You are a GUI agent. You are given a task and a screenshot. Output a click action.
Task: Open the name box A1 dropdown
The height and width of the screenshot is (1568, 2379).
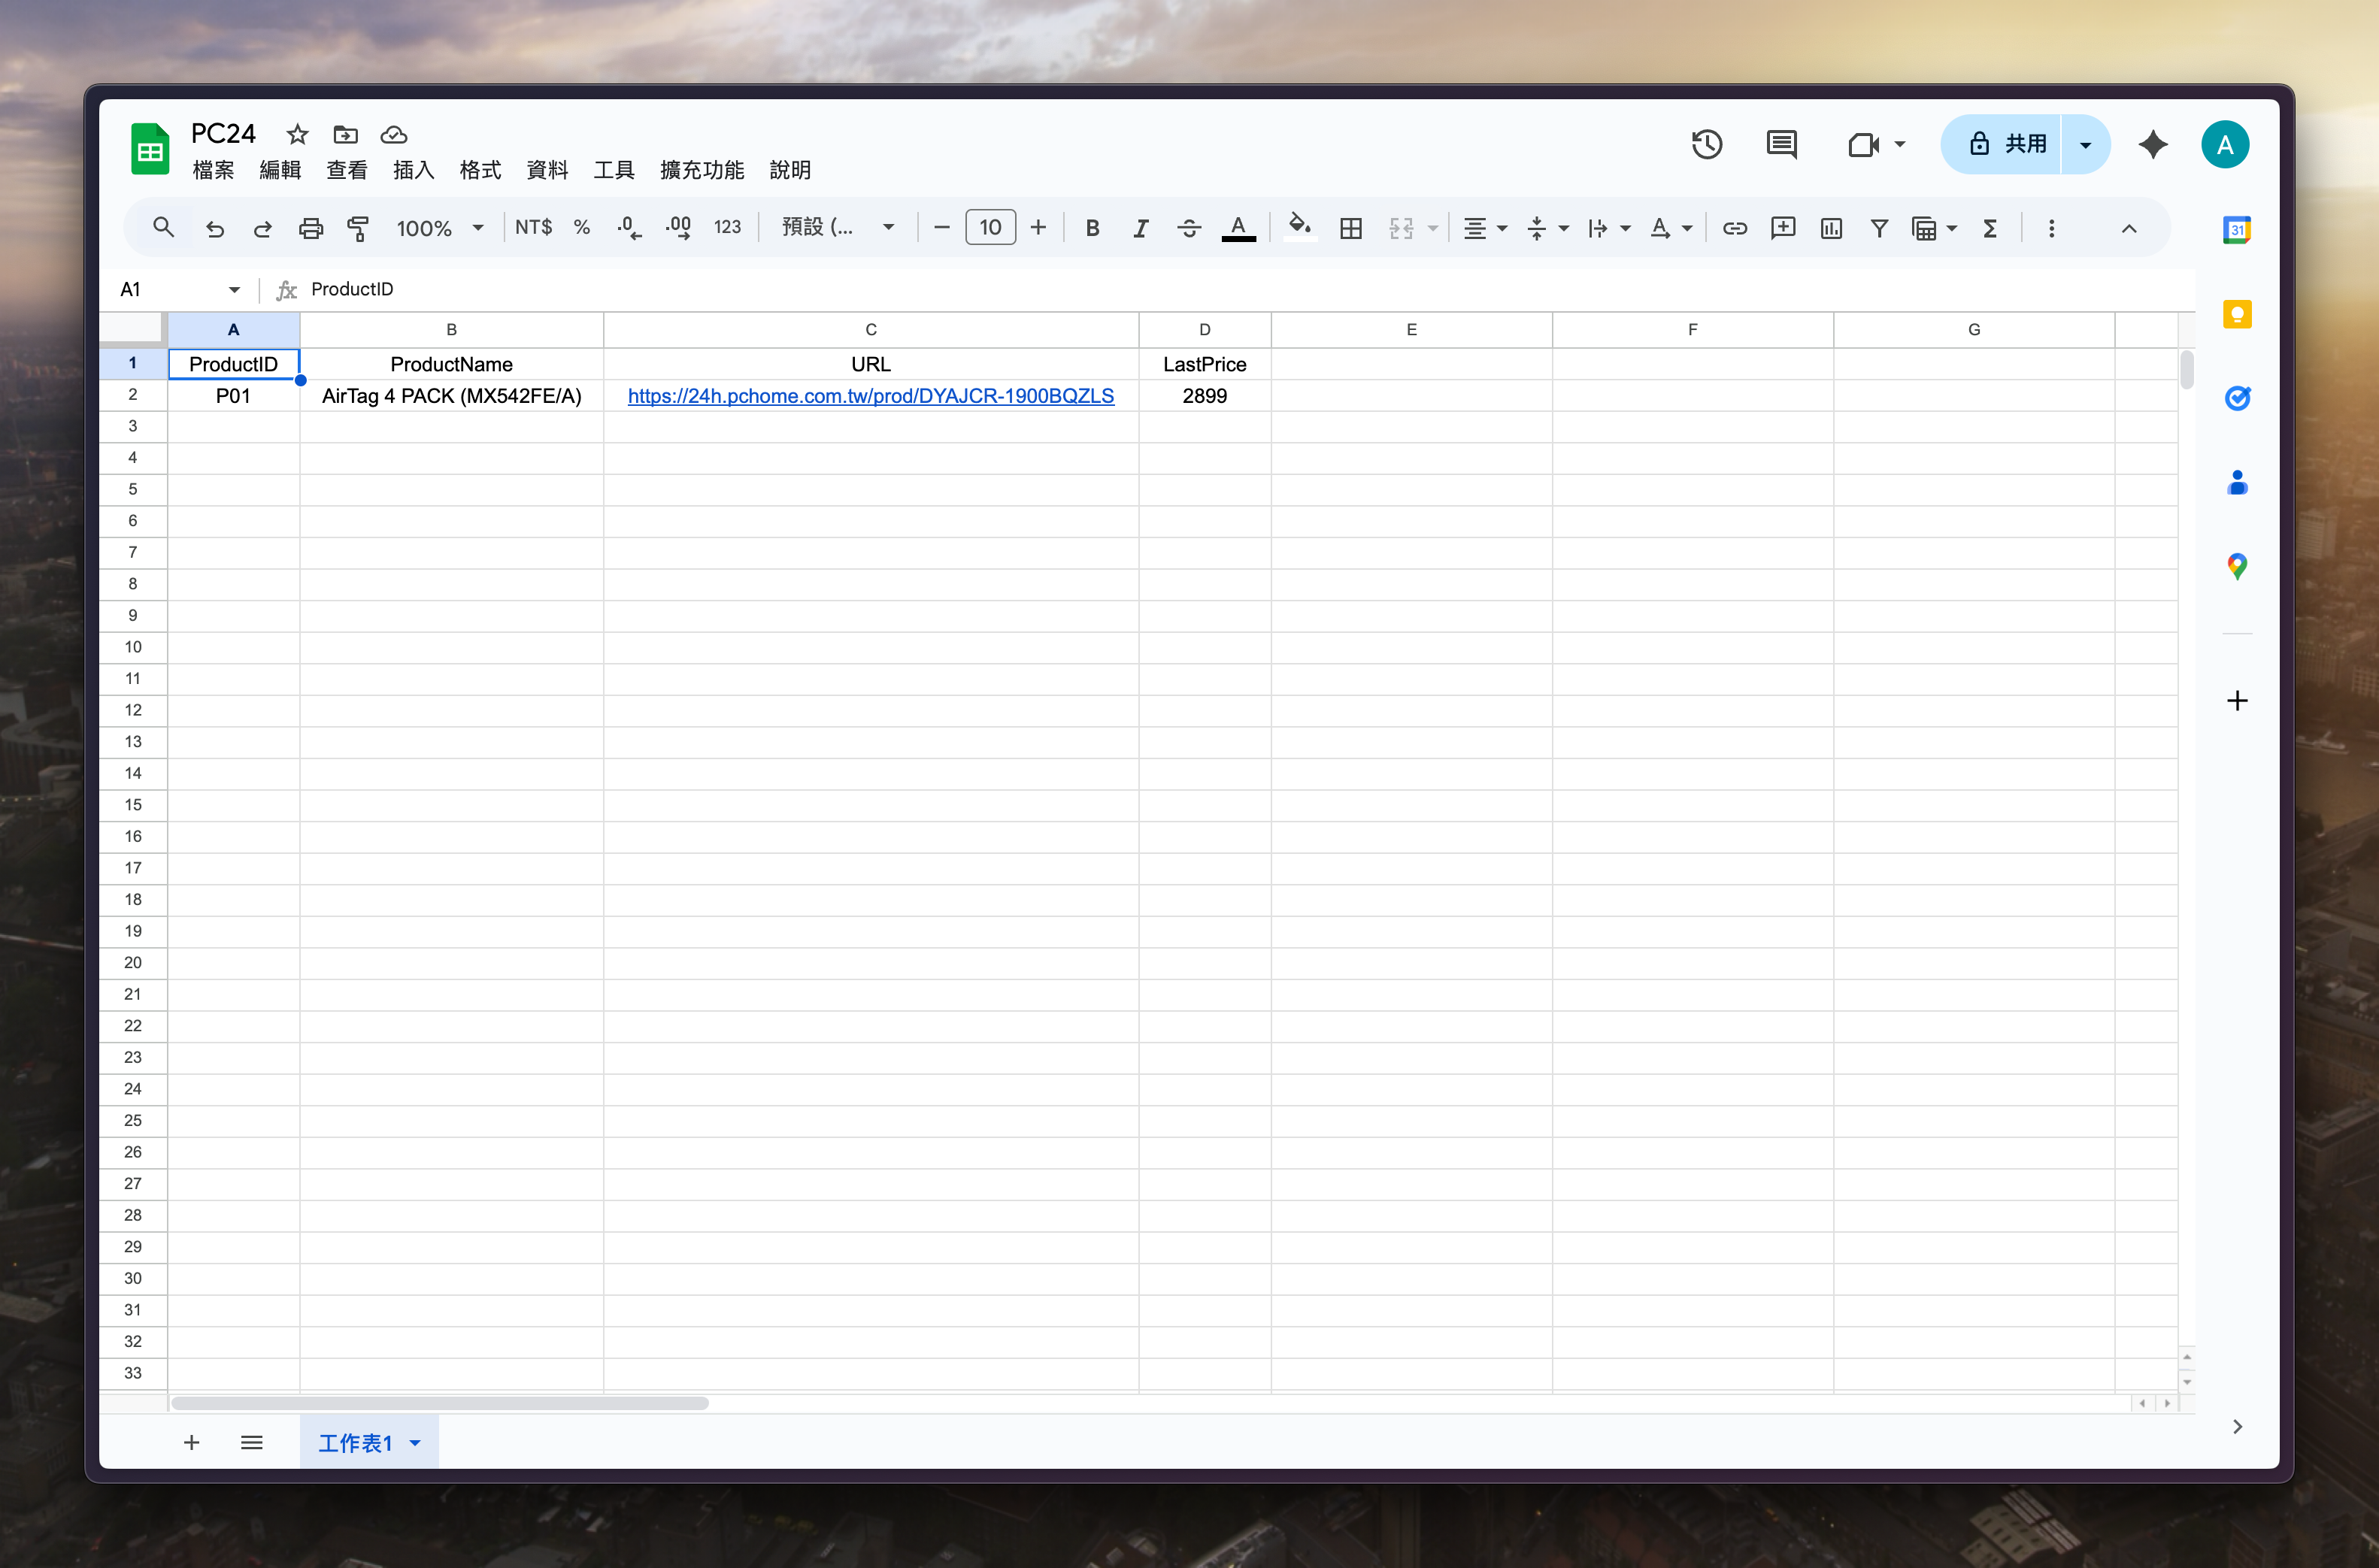click(x=234, y=290)
